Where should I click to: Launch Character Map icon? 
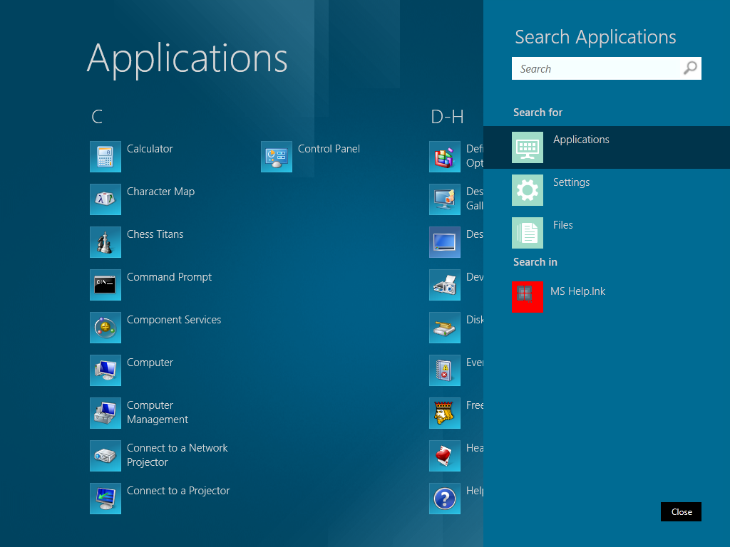coord(106,199)
